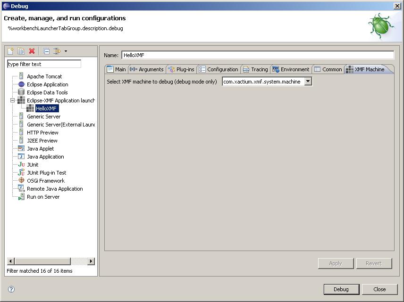Switch to the Main tab
404x302 pixels.
[116, 69]
